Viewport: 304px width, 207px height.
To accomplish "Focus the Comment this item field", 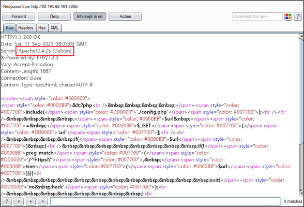I will (257, 17).
